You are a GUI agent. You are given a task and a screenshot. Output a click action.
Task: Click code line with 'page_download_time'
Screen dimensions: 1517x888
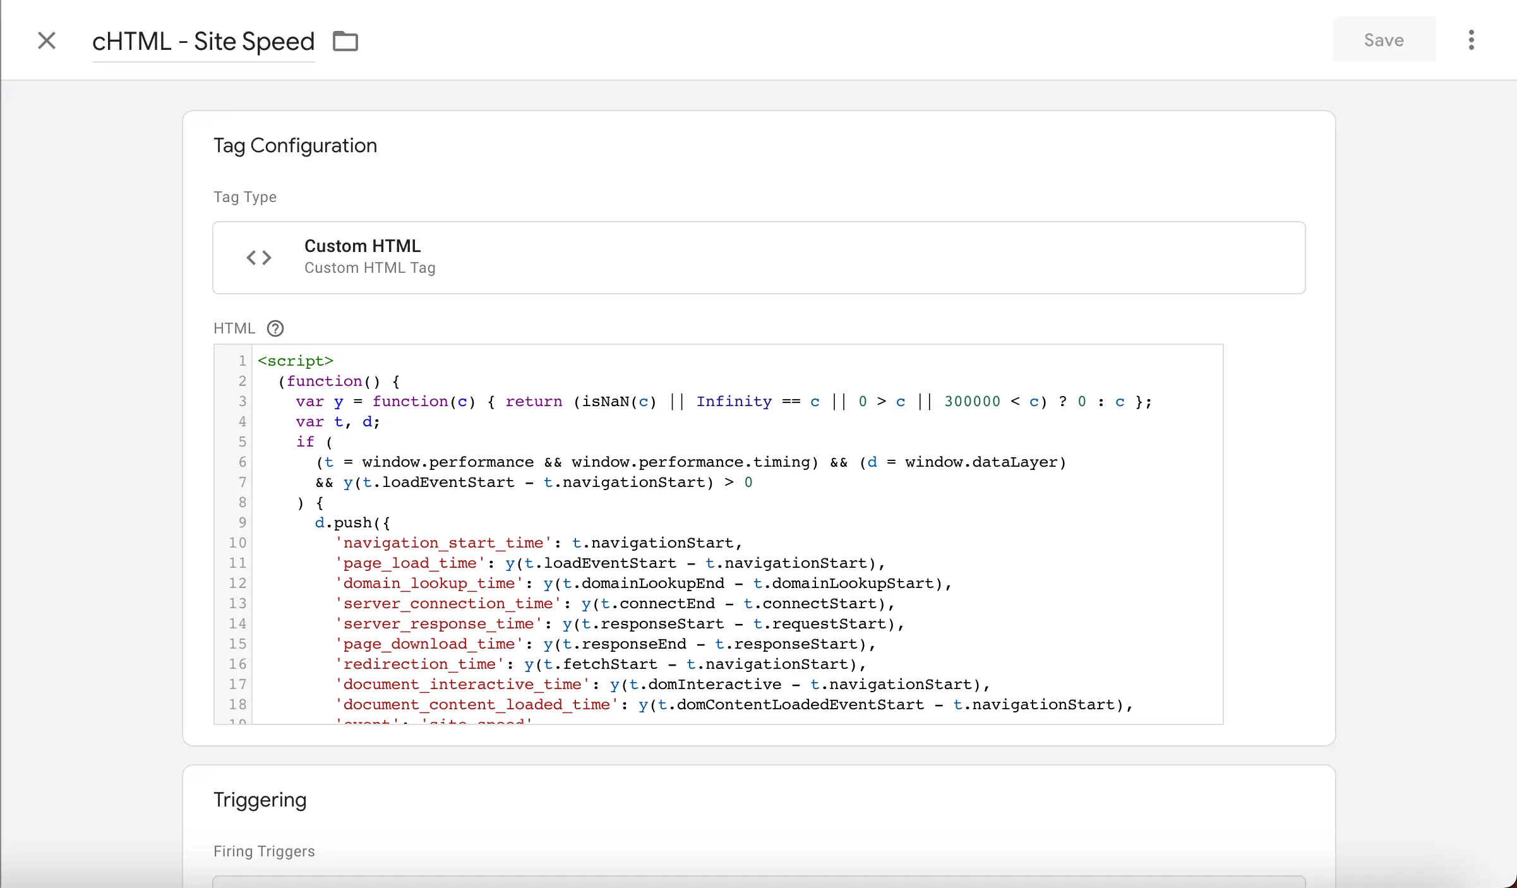pos(605,644)
